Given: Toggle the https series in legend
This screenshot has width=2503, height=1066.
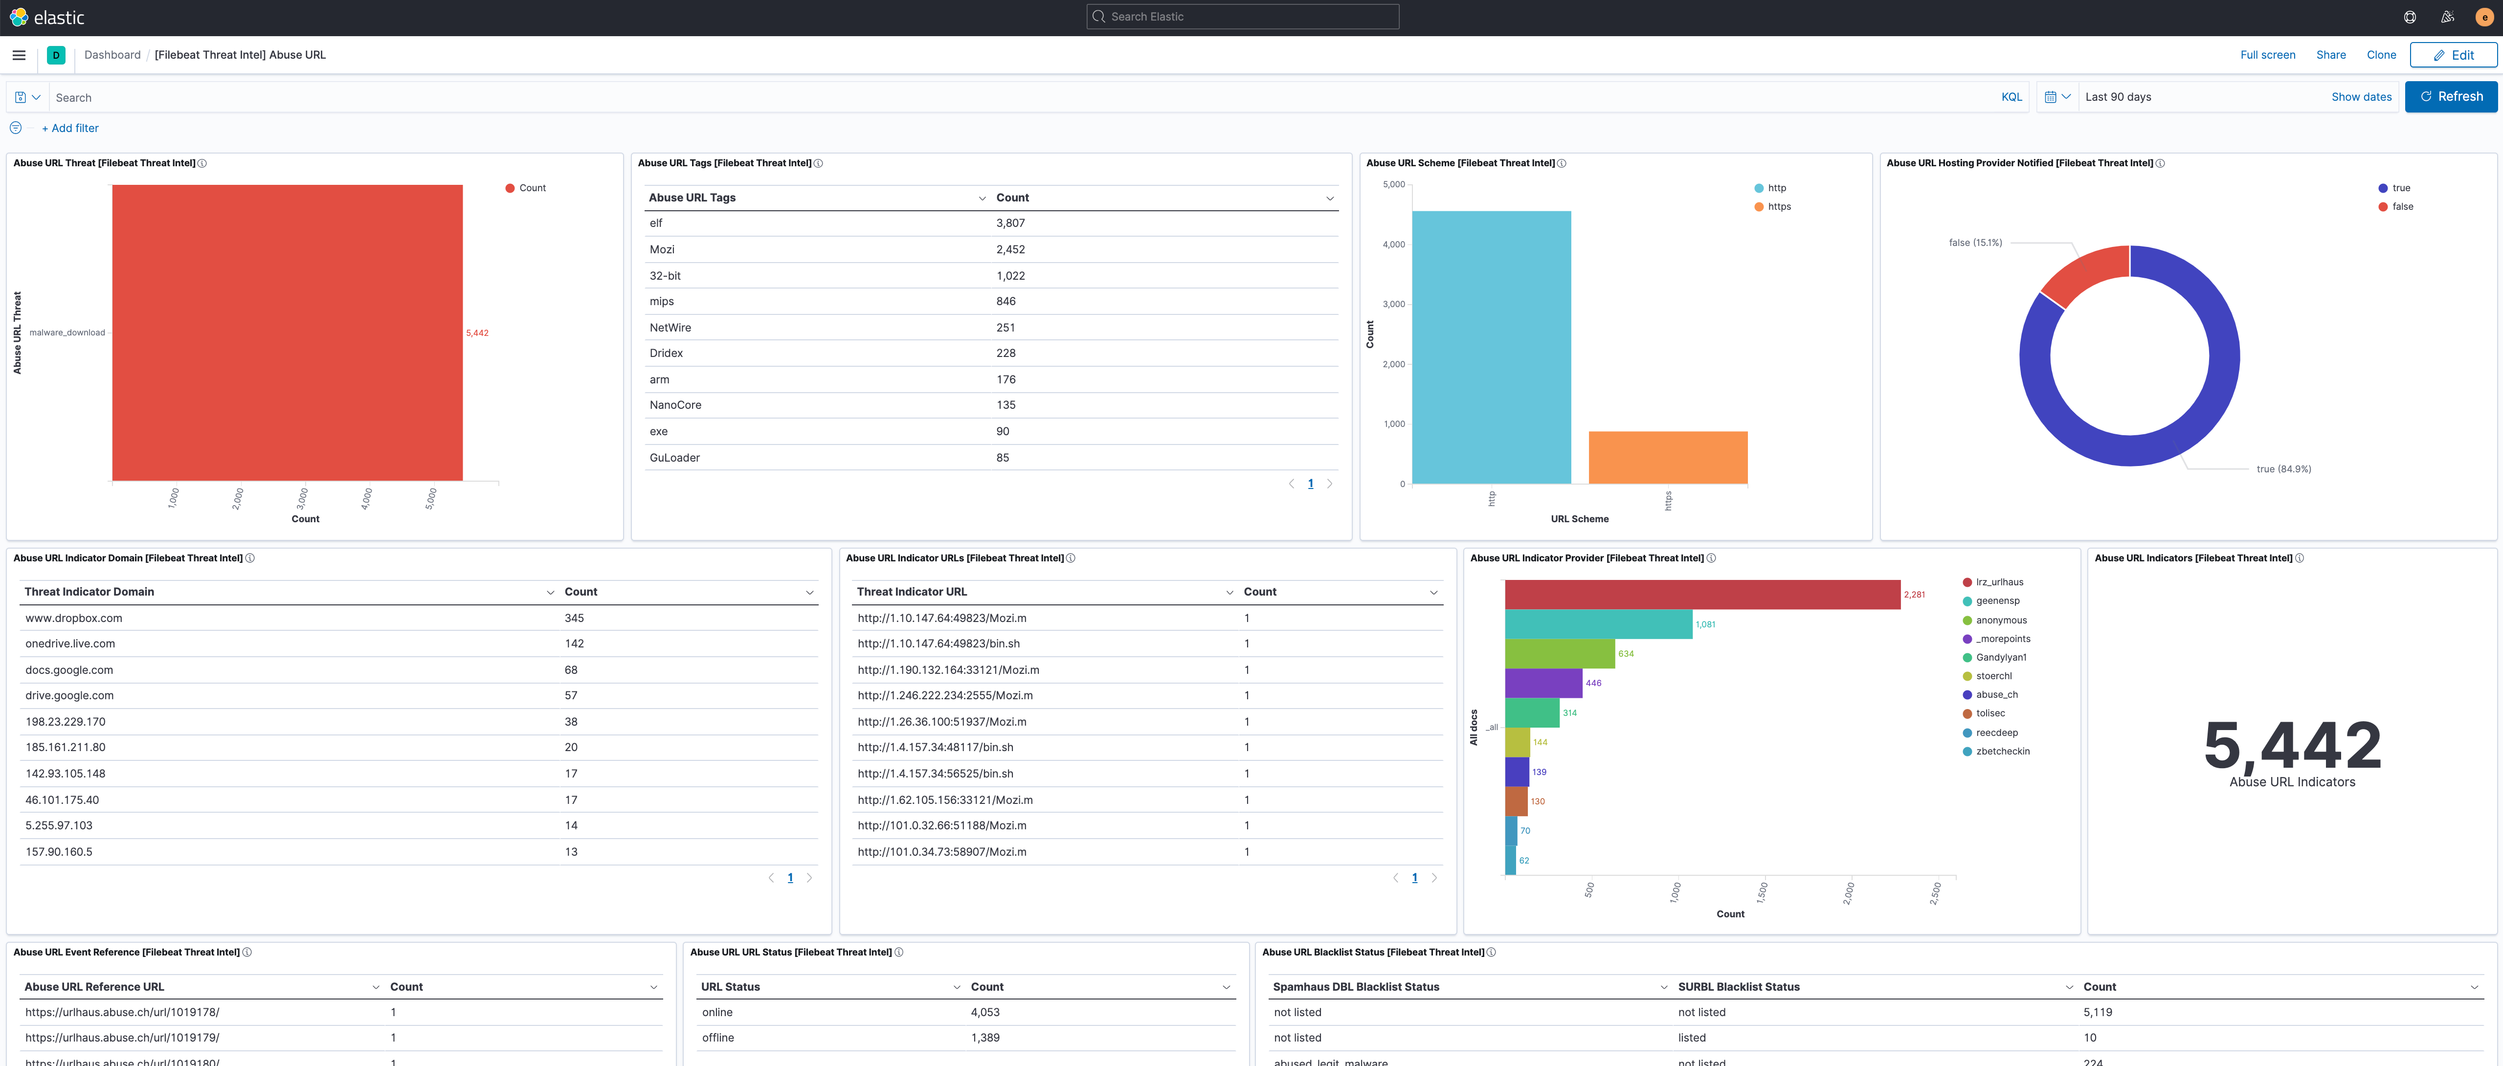Looking at the screenshot, I should click(x=1778, y=207).
